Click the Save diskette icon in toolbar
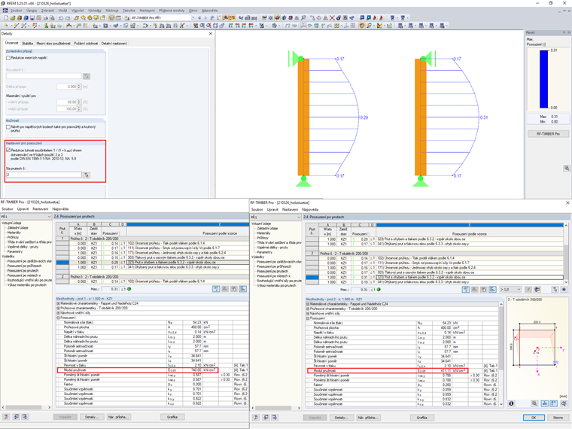Viewport: 572px width, 429px height. 32,17
